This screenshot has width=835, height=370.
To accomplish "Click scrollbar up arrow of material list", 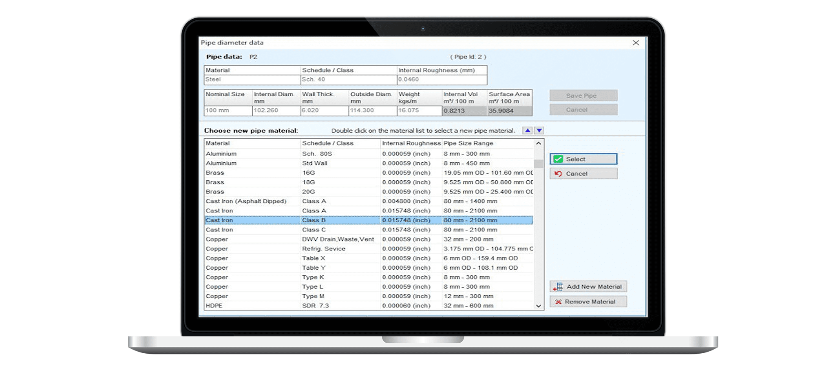I will point(539,144).
